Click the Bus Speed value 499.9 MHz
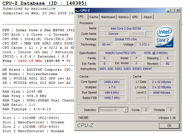The height and width of the screenshot is (134, 183). click(x=112, y=93)
